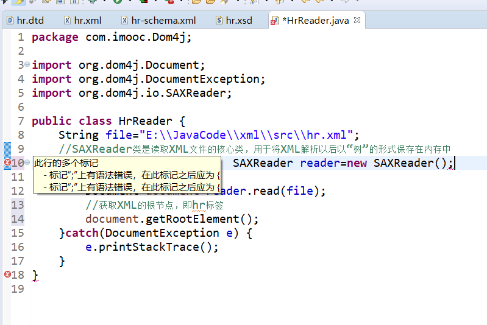The image size is (487, 325).
Task: Click line number 19 in the gutter
Action: pyautogui.click(x=18, y=288)
